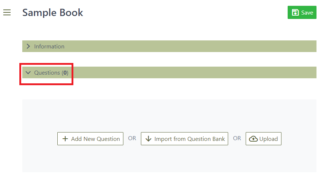Click the Sample Book title
The height and width of the screenshot is (178, 330).
(53, 13)
